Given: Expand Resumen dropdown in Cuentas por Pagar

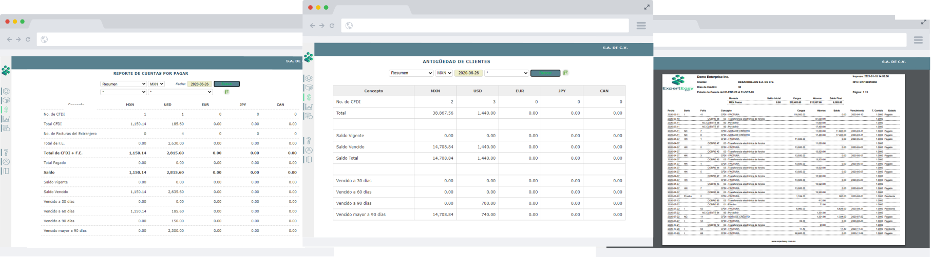Looking at the screenshot, I should [123, 84].
